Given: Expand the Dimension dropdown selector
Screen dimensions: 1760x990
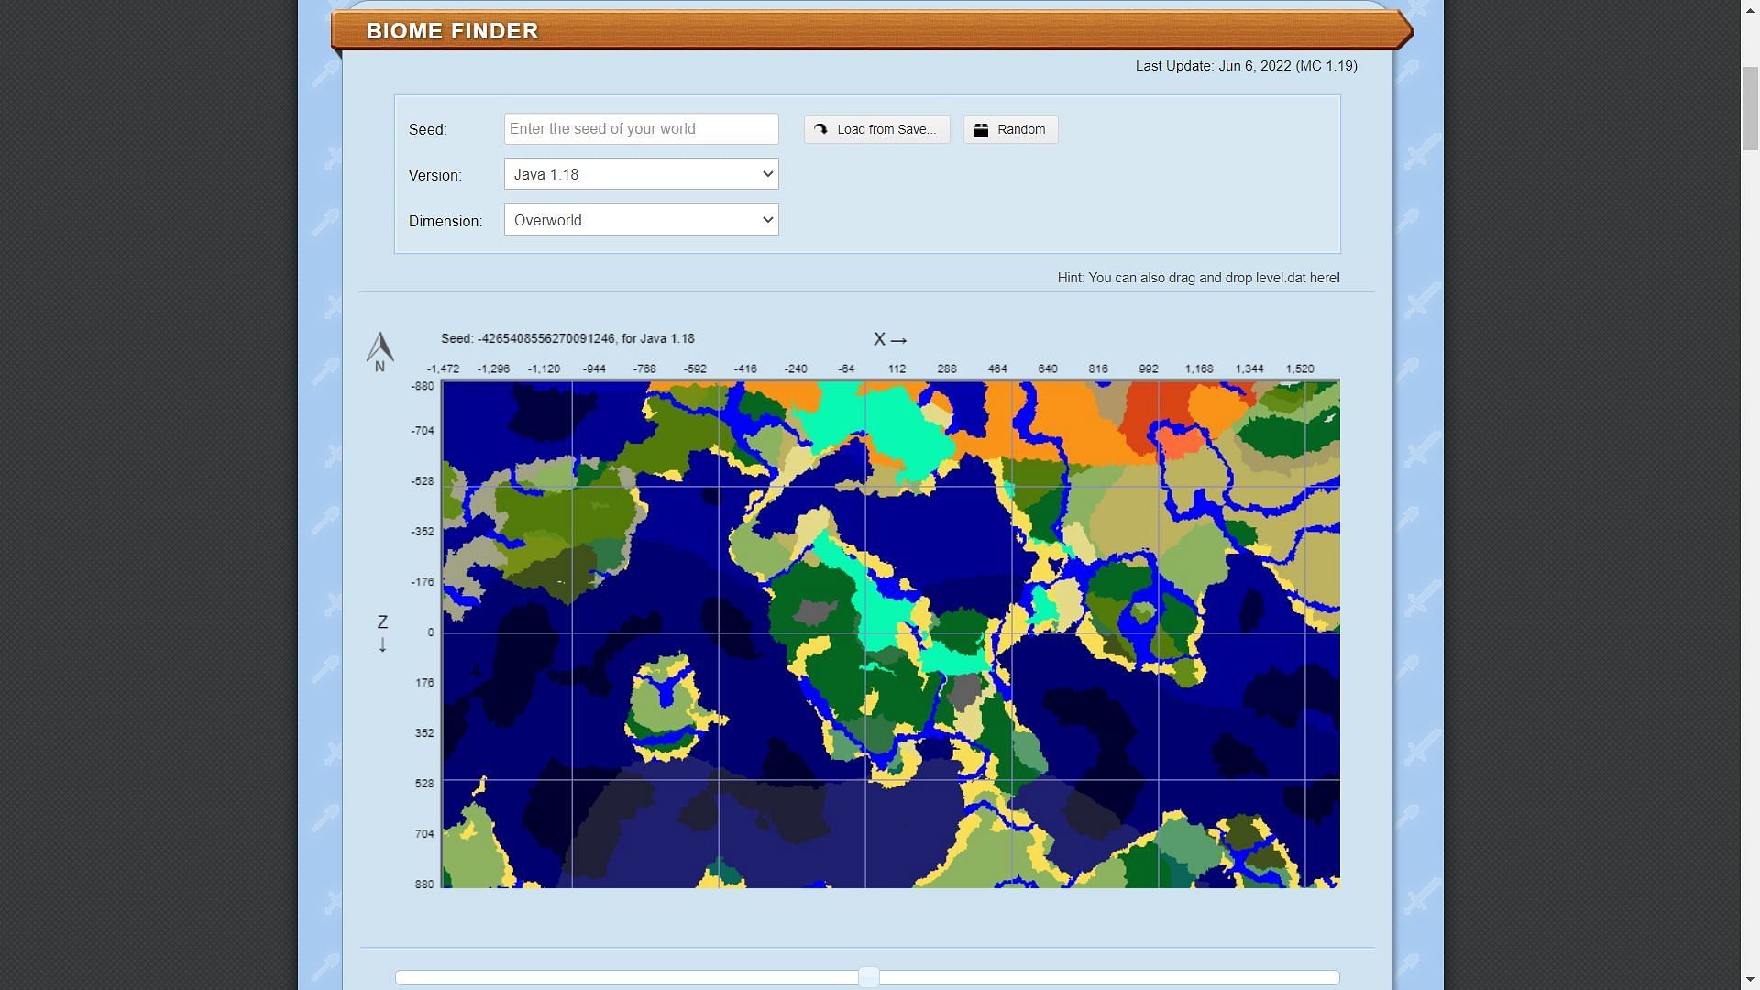Looking at the screenshot, I should [640, 219].
